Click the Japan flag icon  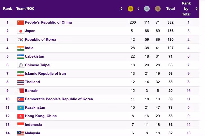click(x=20, y=31)
